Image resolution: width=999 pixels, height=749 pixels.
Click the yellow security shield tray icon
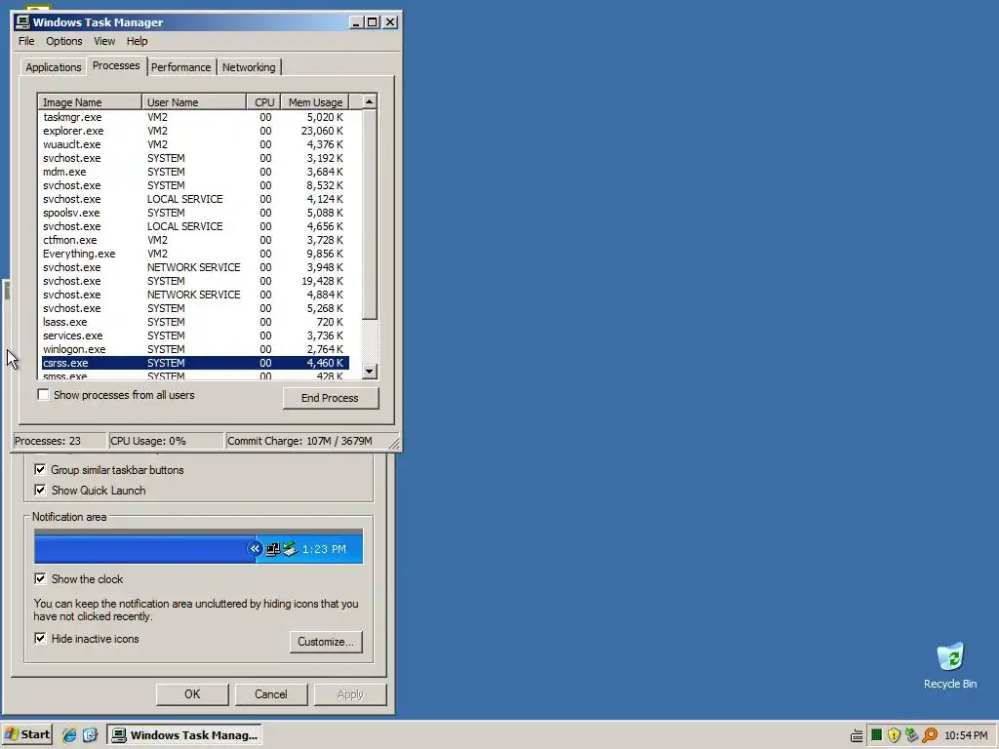pos(894,735)
